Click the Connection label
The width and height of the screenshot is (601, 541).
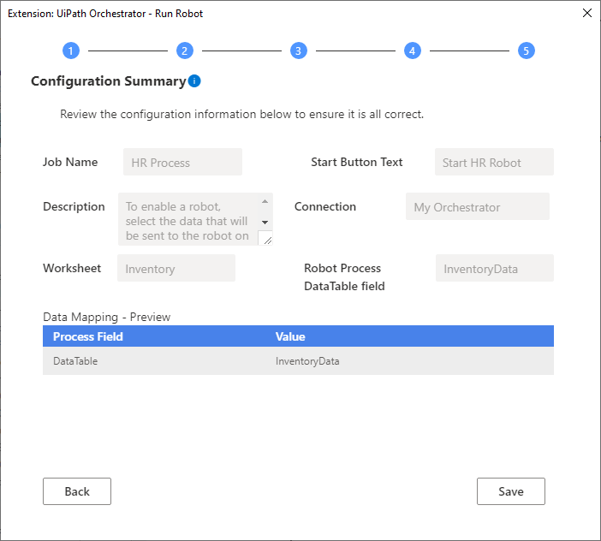pyautogui.click(x=325, y=206)
